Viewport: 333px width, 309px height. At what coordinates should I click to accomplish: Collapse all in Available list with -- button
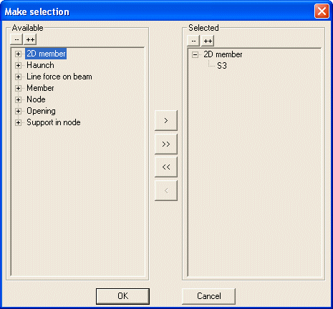point(16,39)
